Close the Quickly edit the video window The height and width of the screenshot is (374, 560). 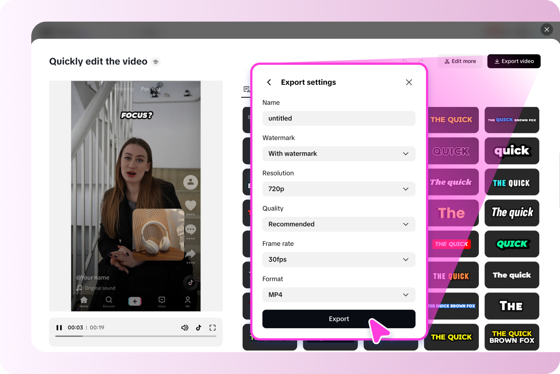coord(547,29)
